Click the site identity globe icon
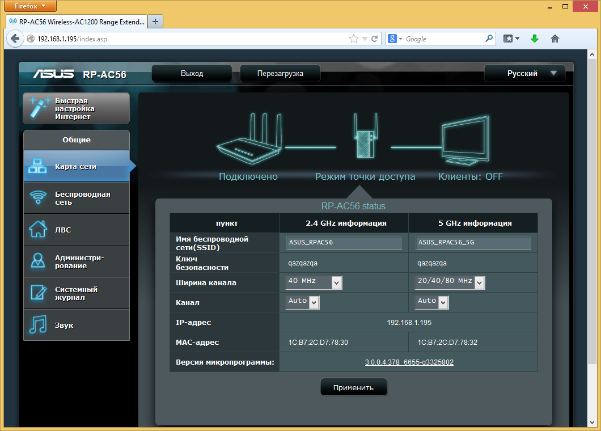 [x=31, y=39]
